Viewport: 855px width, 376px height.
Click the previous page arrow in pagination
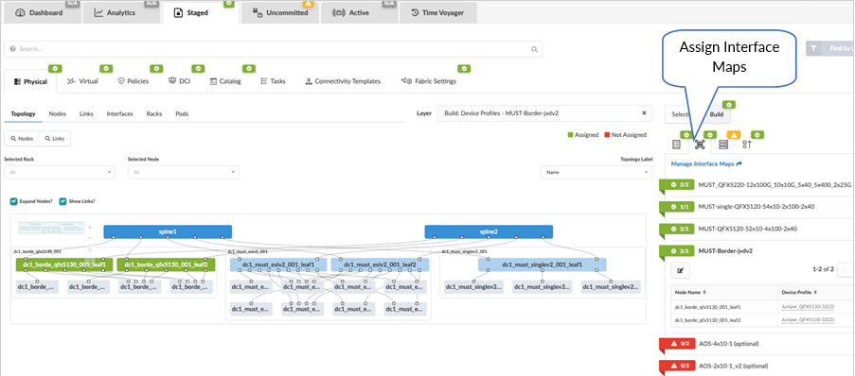tap(846, 269)
